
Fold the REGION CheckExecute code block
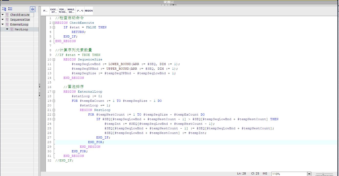click(54, 23)
